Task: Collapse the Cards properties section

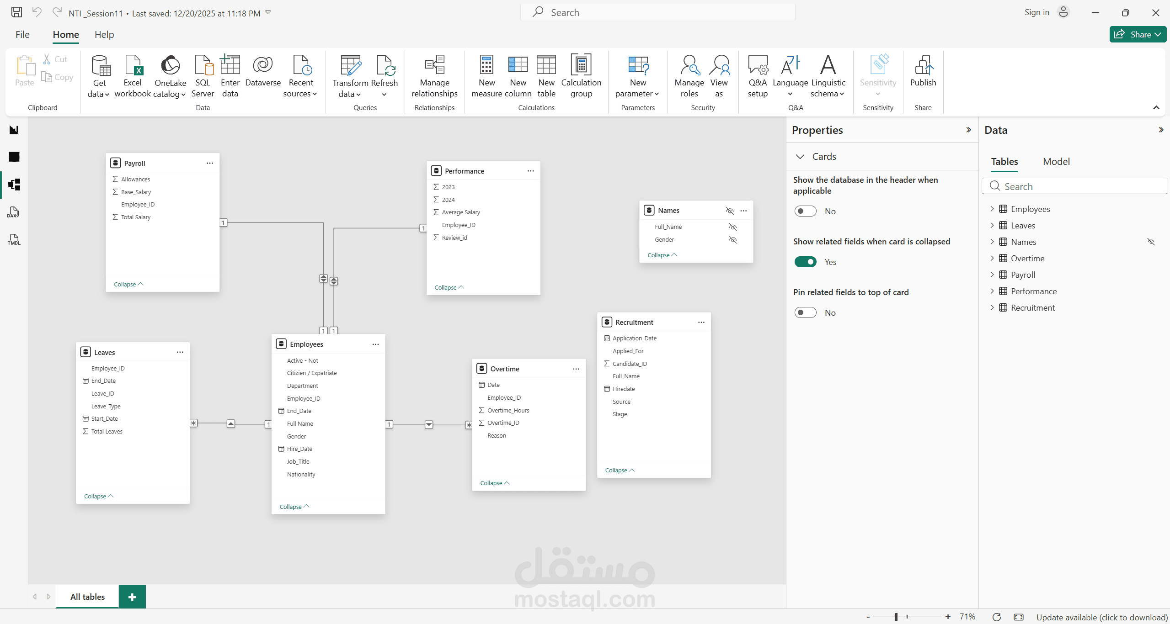Action: click(800, 157)
